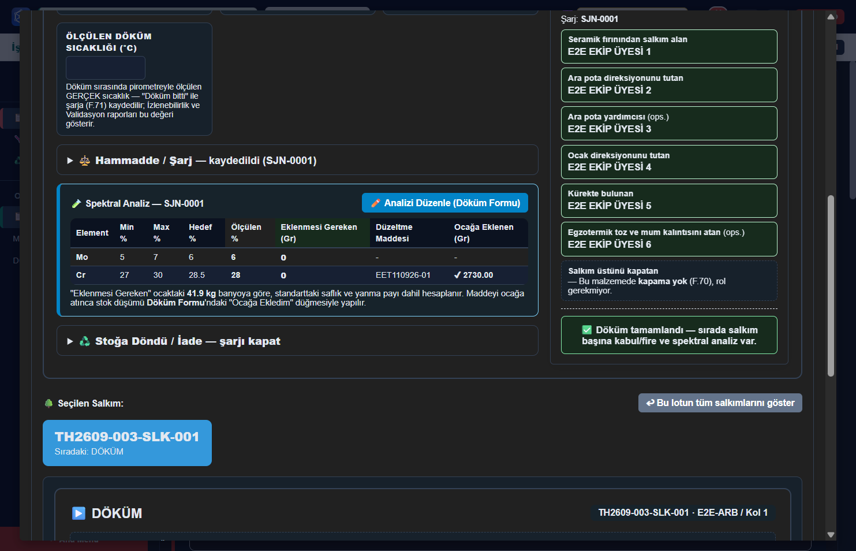Viewport: 856px width, 551px height.
Task: Click the pencil icon next to Spektral Analiz heading
Action: (x=76, y=203)
